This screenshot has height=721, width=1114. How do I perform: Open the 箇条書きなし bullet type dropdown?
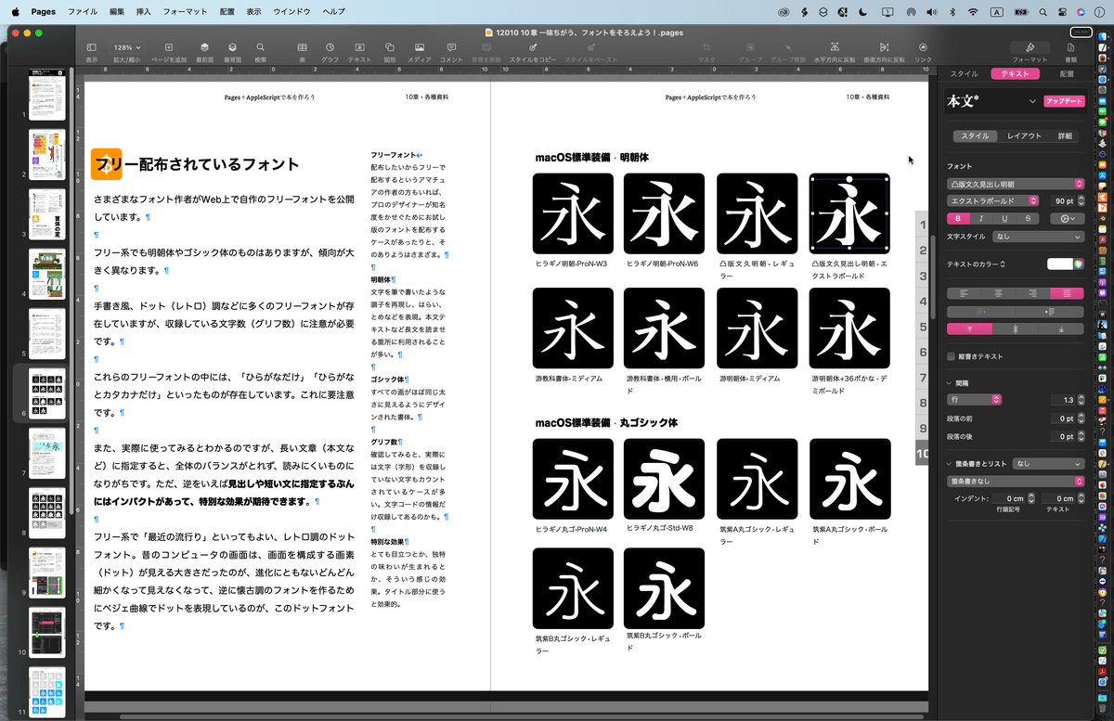coord(1016,481)
